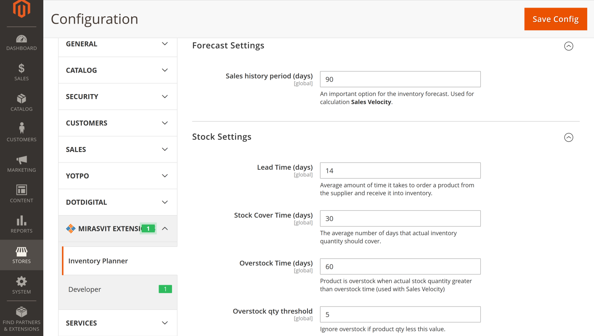Click the Save Config button
Image resolution: width=594 pixels, height=336 pixels.
point(555,19)
